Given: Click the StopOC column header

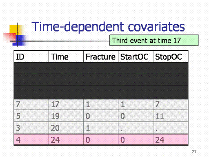Looking at the screenshot, I should [171, 56].
